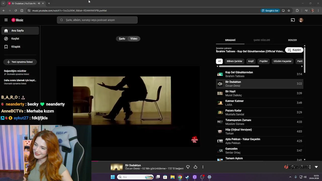Image resolution: width=322 pixels, height=181 pixels.
Task: Like the song Bir Dudaktan
Action: (x=195, y=167)
